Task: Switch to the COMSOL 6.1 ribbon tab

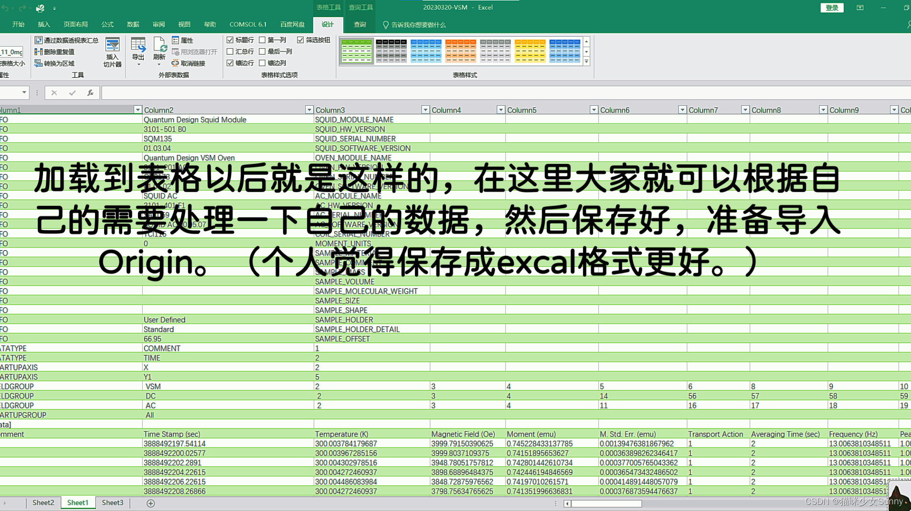Action: tap(248, 24)
